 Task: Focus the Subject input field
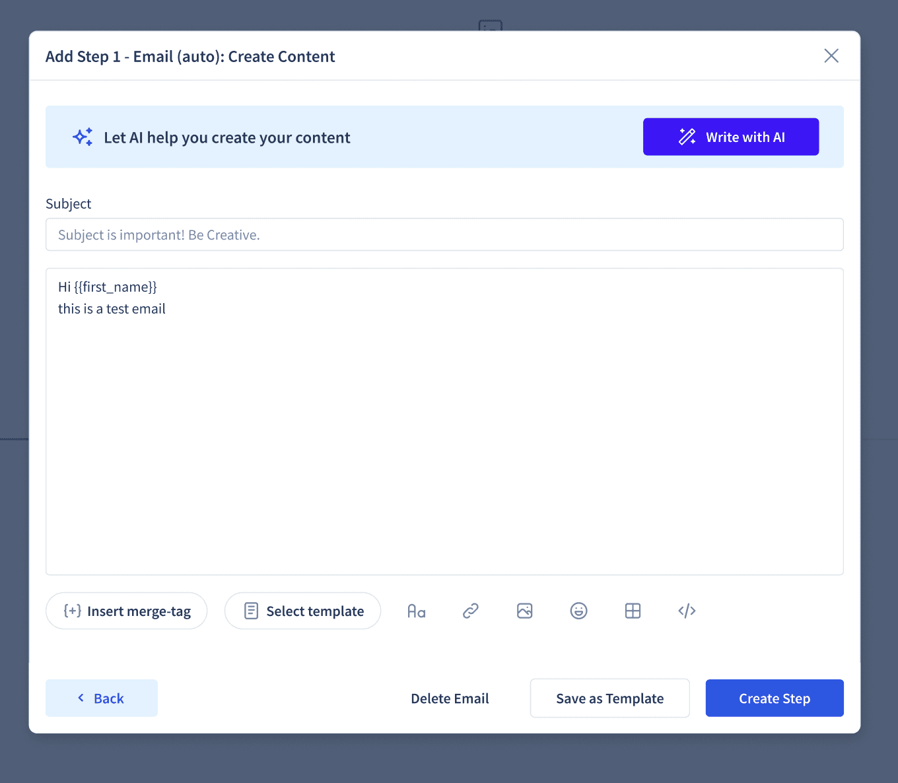[x=444, y=234]
